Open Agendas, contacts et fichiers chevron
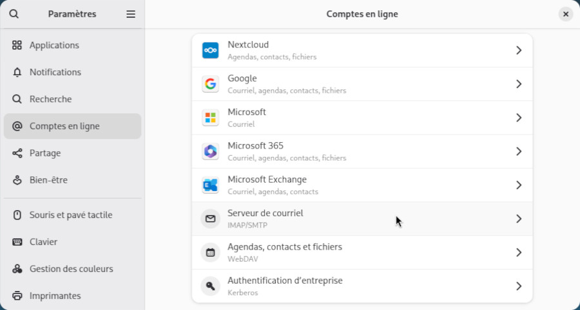The width and height of the screenshot is (580, 310). (519, 252)
